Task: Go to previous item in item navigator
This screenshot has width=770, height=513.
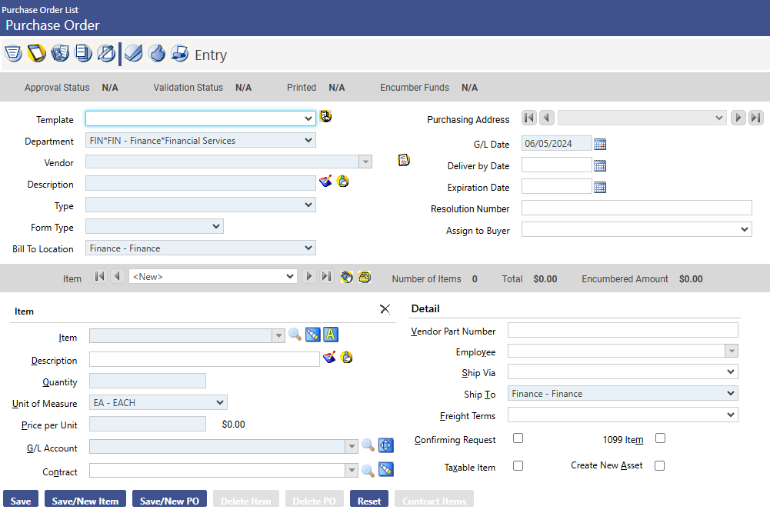Action: tap(118, 276)
